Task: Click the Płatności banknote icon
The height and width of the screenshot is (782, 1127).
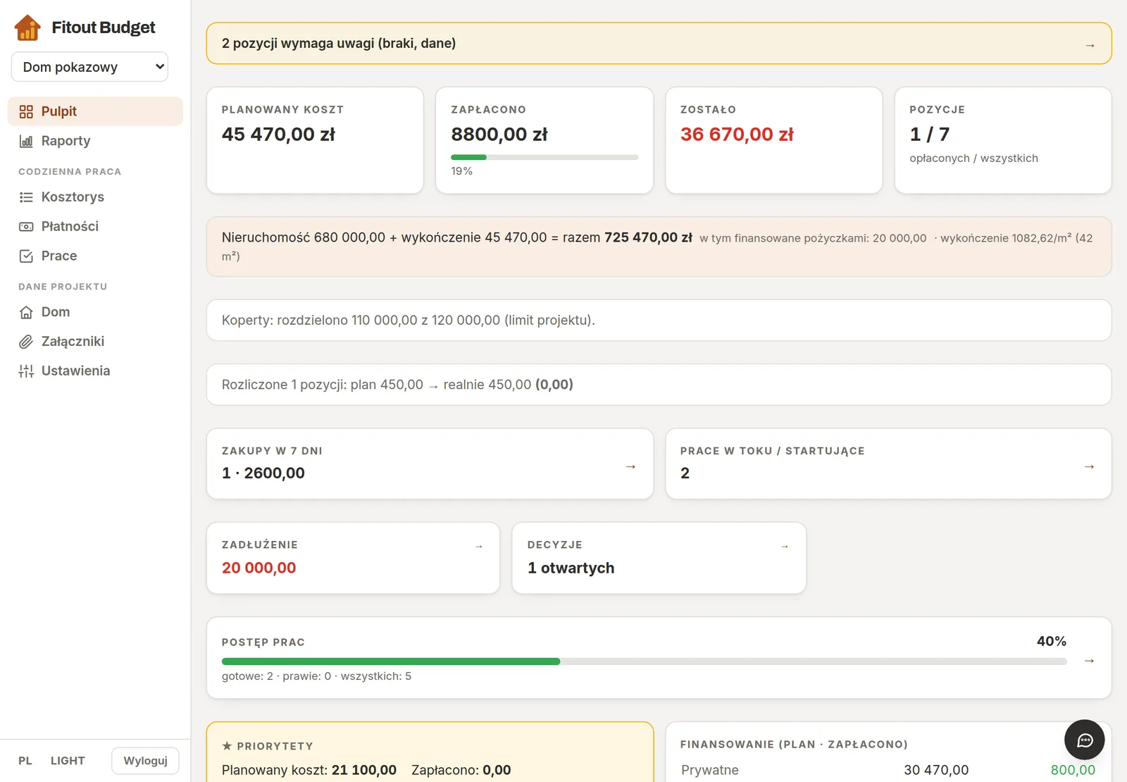Action: tap(26, 227)
